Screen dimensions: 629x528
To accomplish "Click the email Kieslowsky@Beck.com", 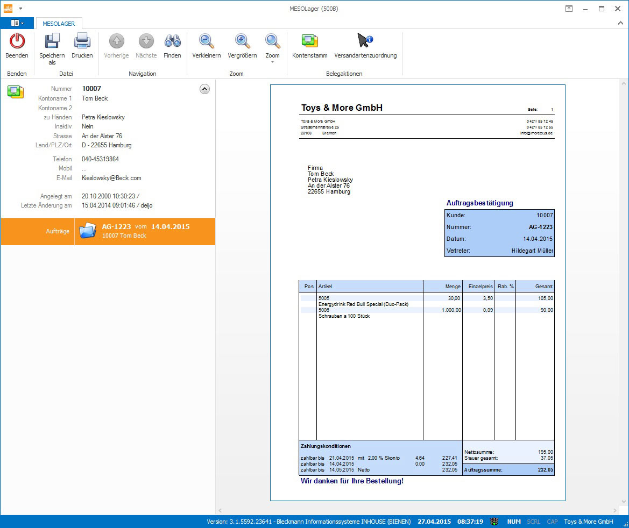I will click(x=111, y=178).
